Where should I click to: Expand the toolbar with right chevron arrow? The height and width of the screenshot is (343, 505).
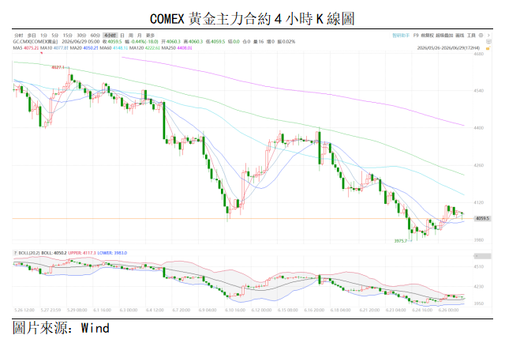[x=488, y=36]
